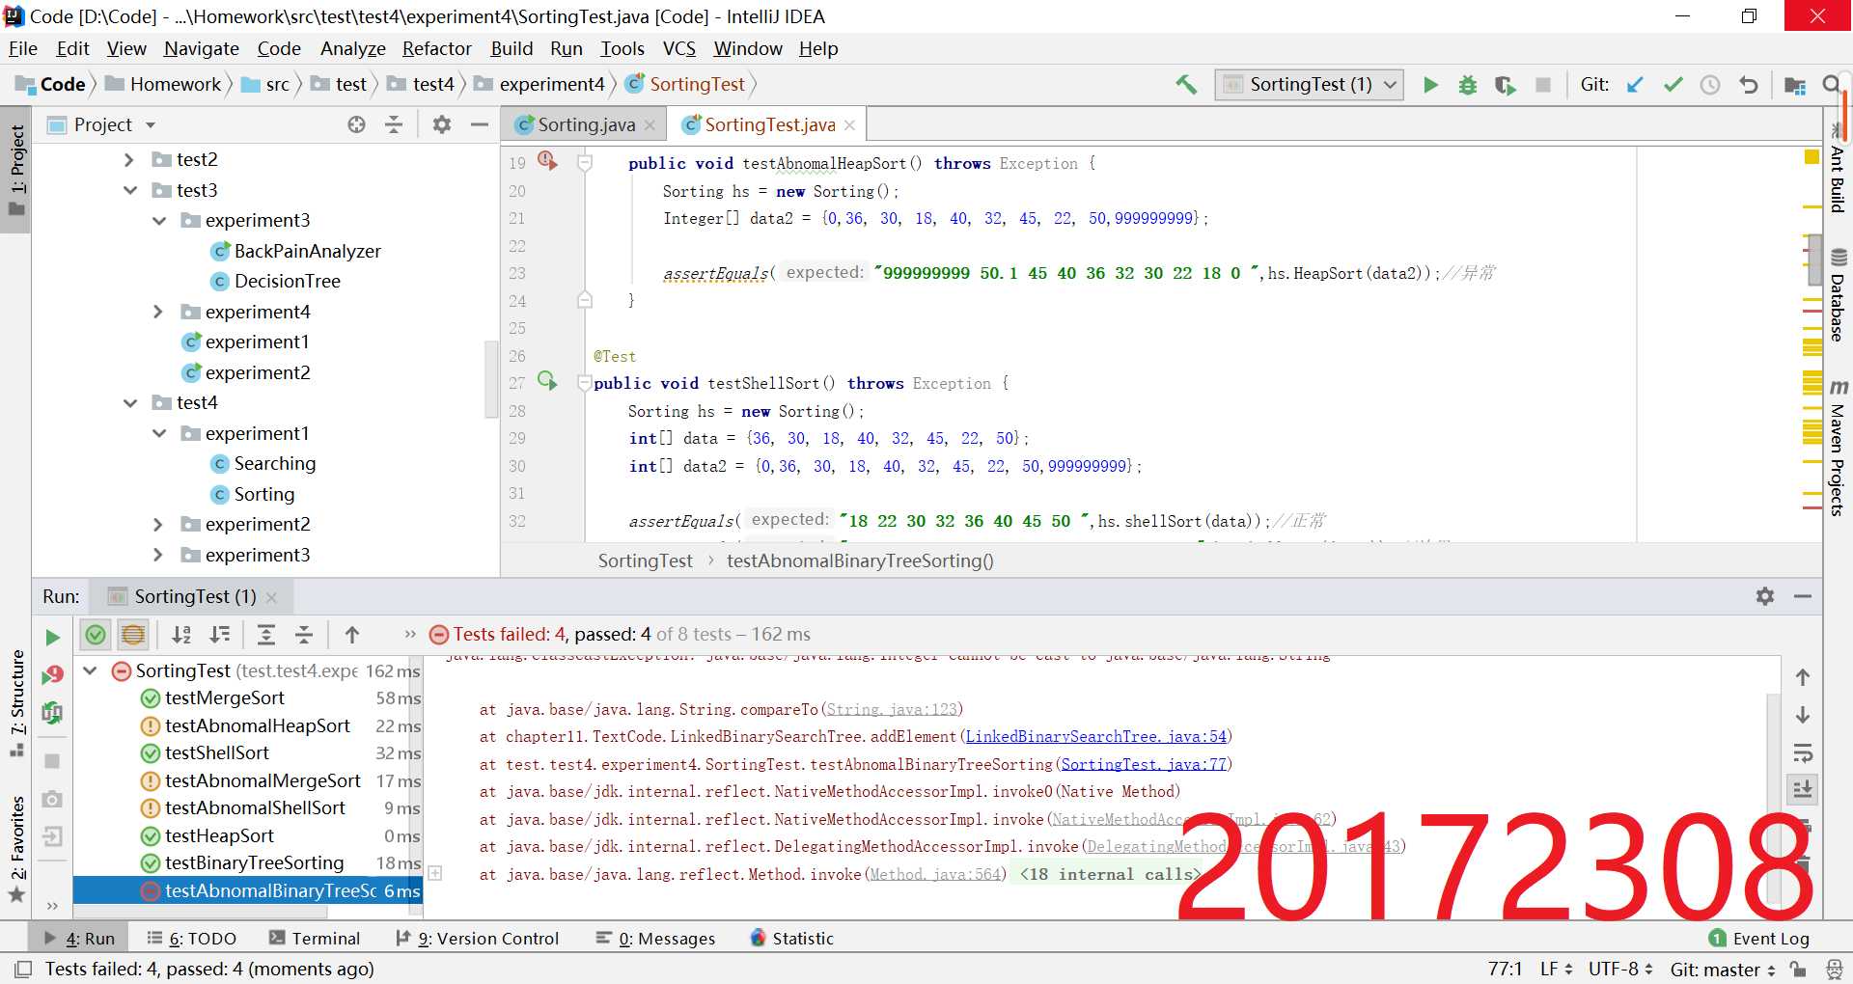Click the failed test gutter icon at line 19
The height and width of the screenshot is (984, 1853).
(x=547, y=161)
